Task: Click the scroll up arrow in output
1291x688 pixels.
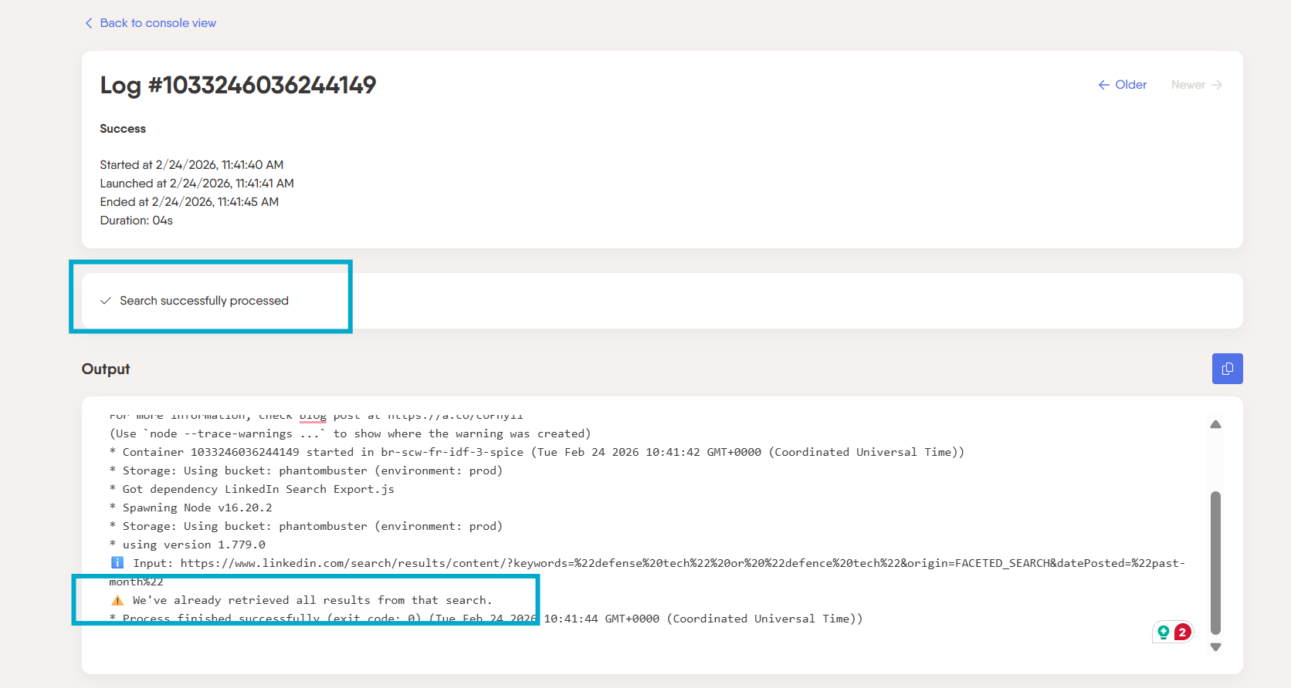Action: click(1215, 424)
